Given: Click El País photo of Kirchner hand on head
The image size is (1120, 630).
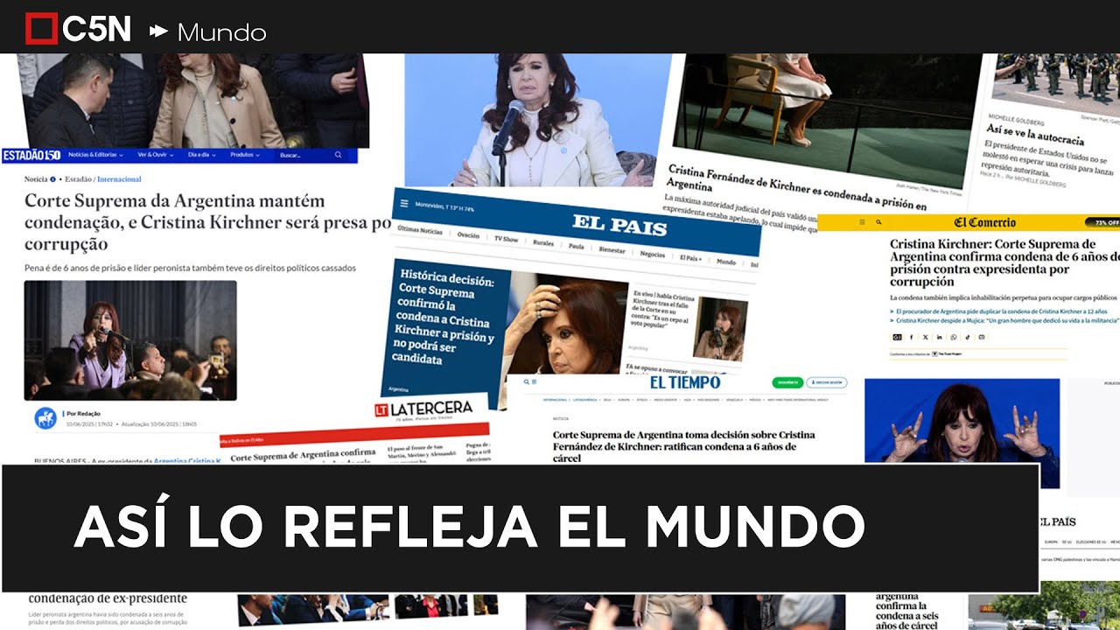Looking at the screenshot, I should (x=566, y=326).
